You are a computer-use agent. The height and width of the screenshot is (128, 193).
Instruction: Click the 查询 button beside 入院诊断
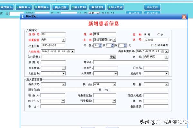tap(113, 57)
